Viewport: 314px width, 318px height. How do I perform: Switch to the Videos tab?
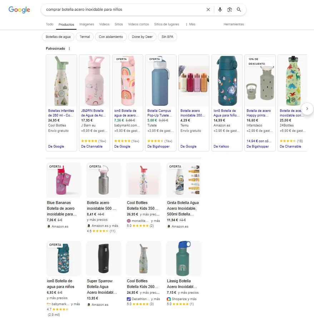[x=104, y=24]
